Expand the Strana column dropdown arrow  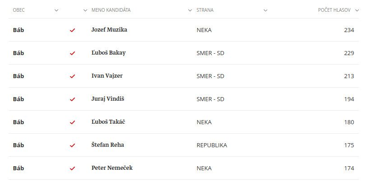tap(265, 10)
